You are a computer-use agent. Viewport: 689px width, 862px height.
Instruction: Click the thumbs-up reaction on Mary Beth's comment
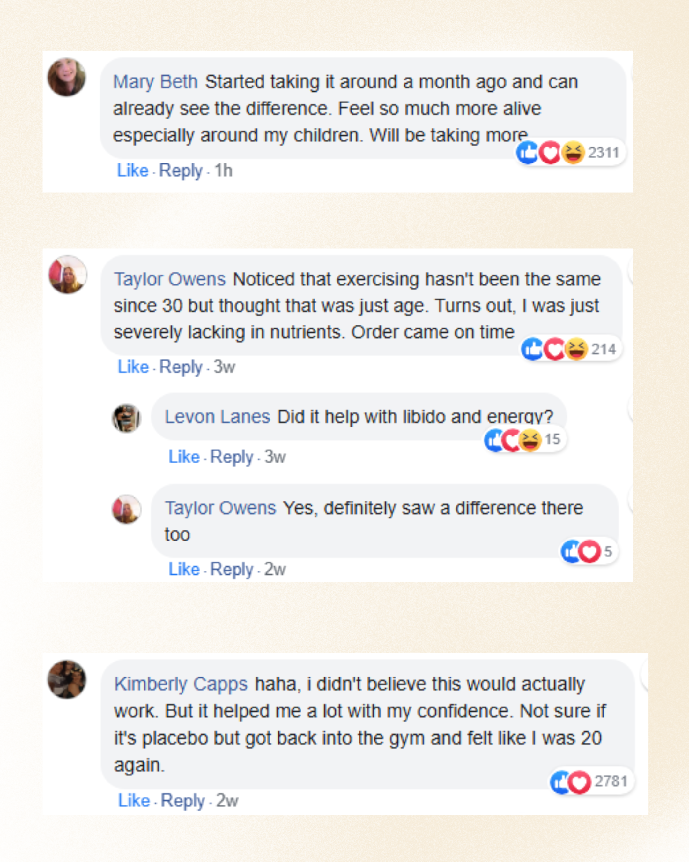[x=527, y=152]
